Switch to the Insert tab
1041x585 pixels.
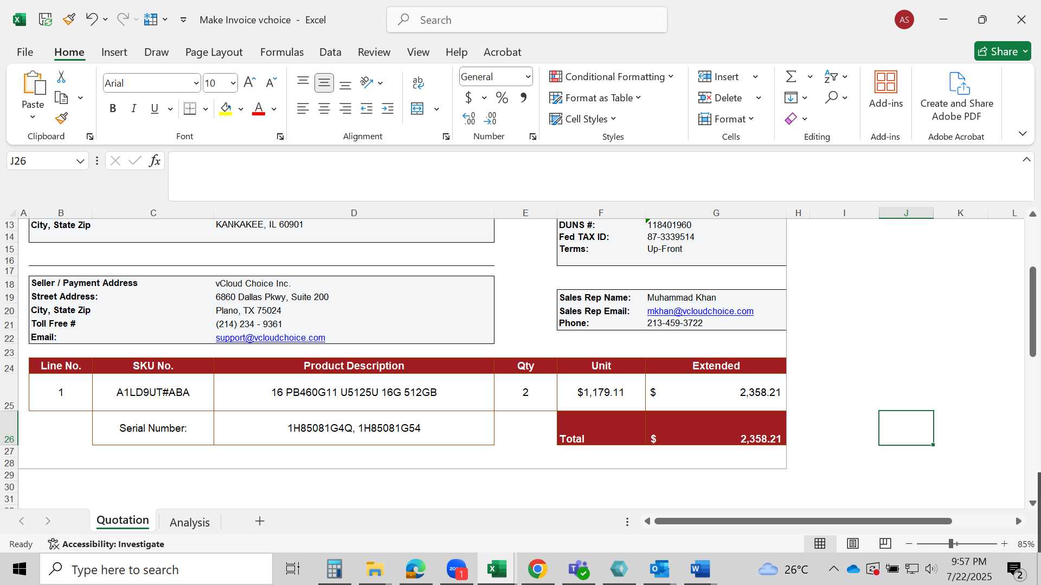(114, 52)
